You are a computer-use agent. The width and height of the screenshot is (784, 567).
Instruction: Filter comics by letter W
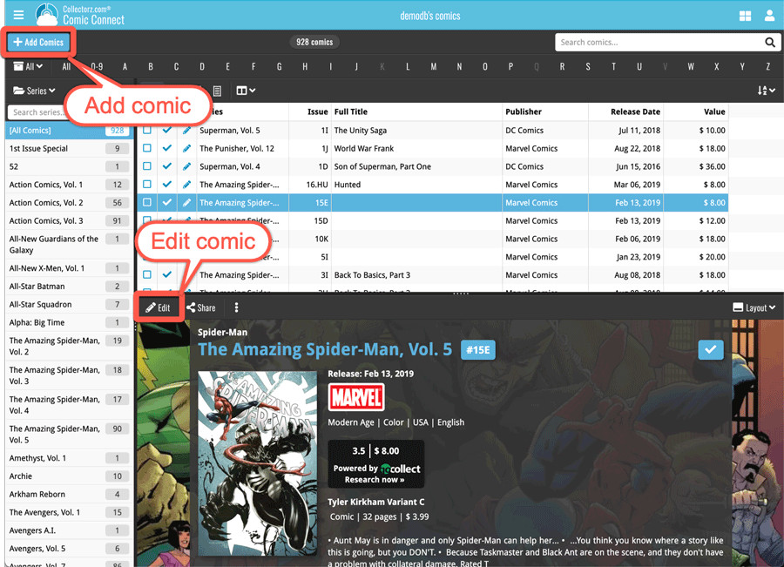point(691,66)
